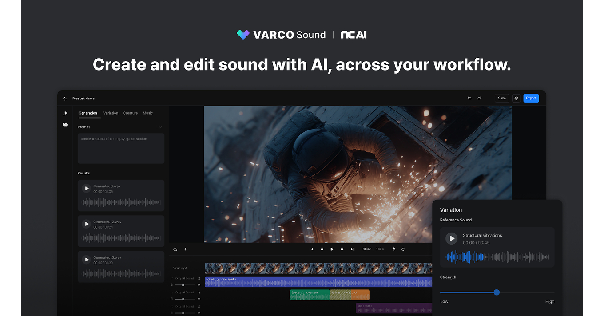Click volume slider of Spacesuit movement track

(185, 299)
